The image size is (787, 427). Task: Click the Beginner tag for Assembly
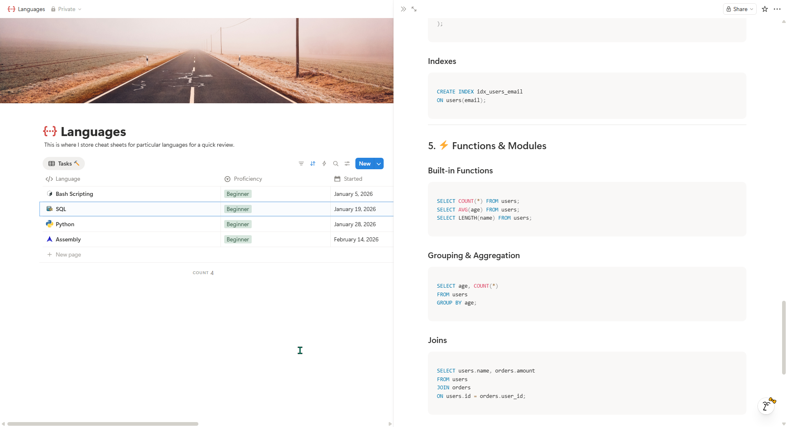coord(238,239)
